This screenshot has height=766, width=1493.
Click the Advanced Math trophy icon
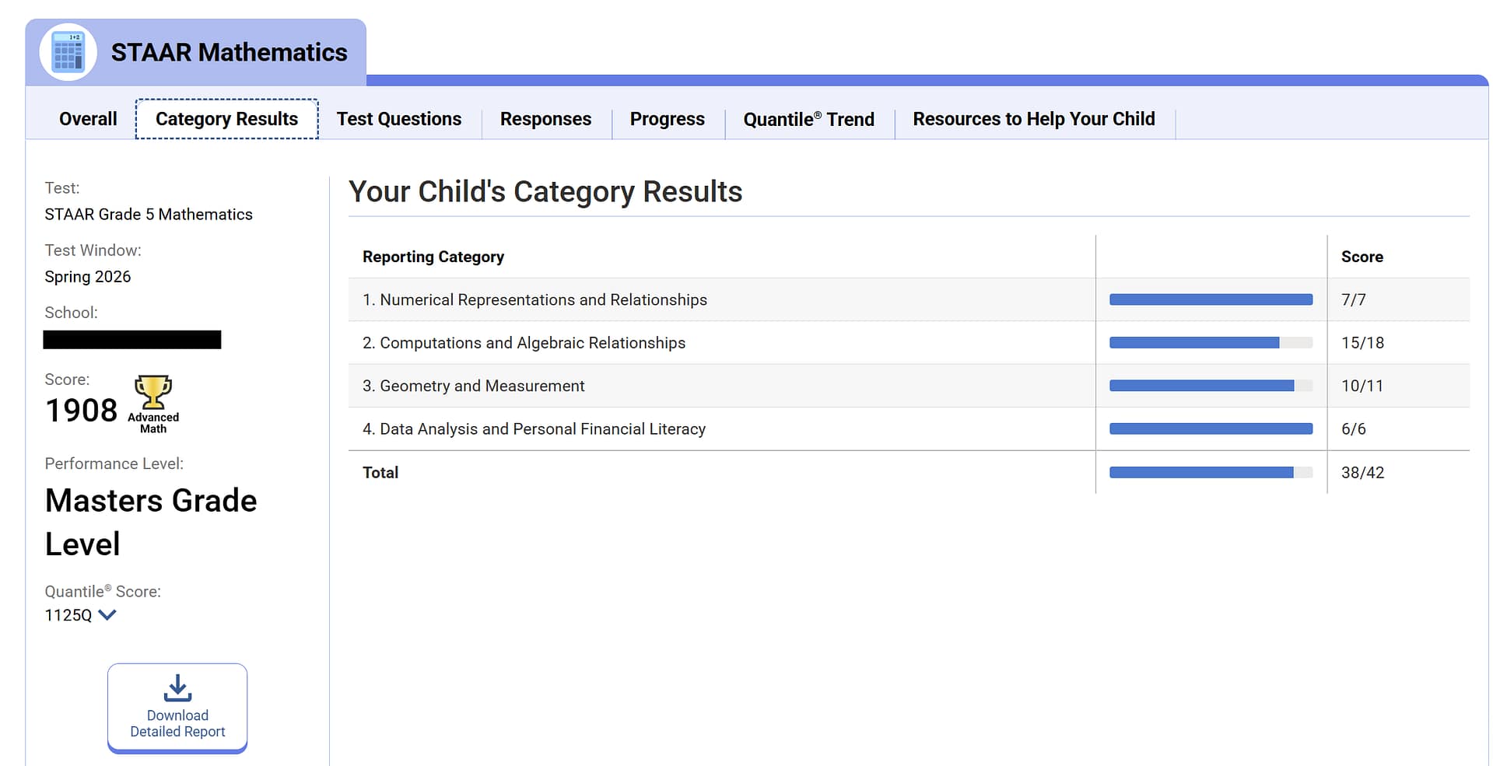(153, 393)
